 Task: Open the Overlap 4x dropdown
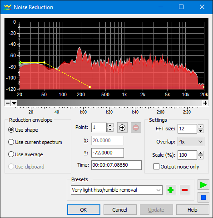191,142
